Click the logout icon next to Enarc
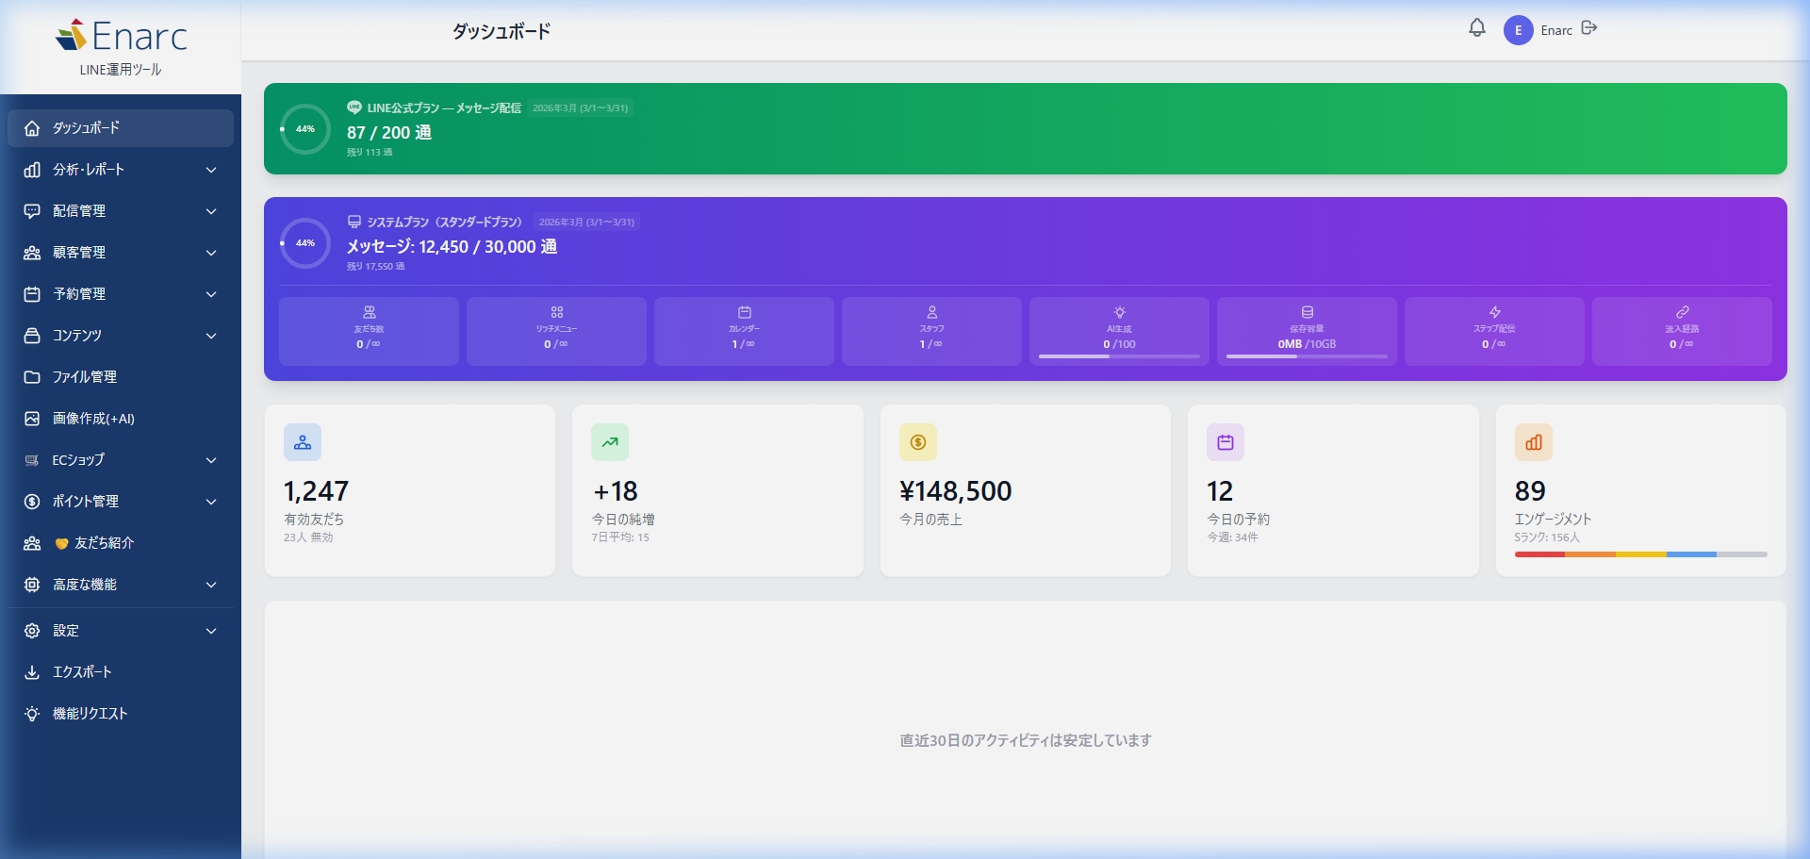This screenshot has width=1810, height=859. (1589, 28)
